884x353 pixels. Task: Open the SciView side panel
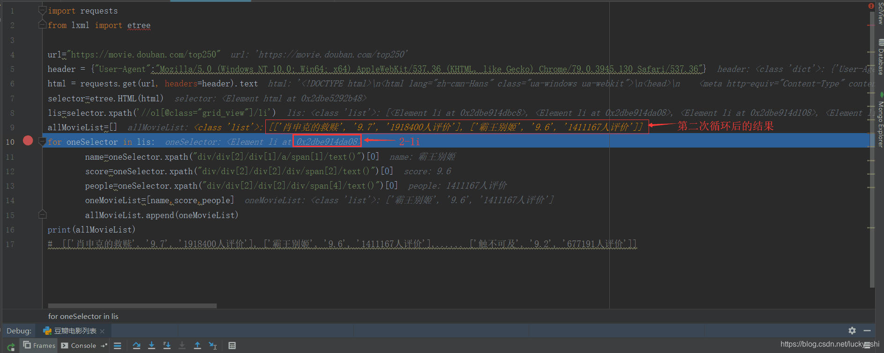click(x=880, y=13)
